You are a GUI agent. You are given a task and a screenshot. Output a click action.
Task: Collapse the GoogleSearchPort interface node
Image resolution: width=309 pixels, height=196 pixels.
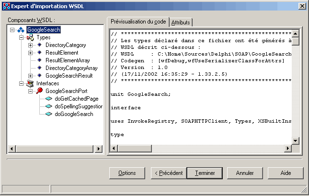click(30, 91)
